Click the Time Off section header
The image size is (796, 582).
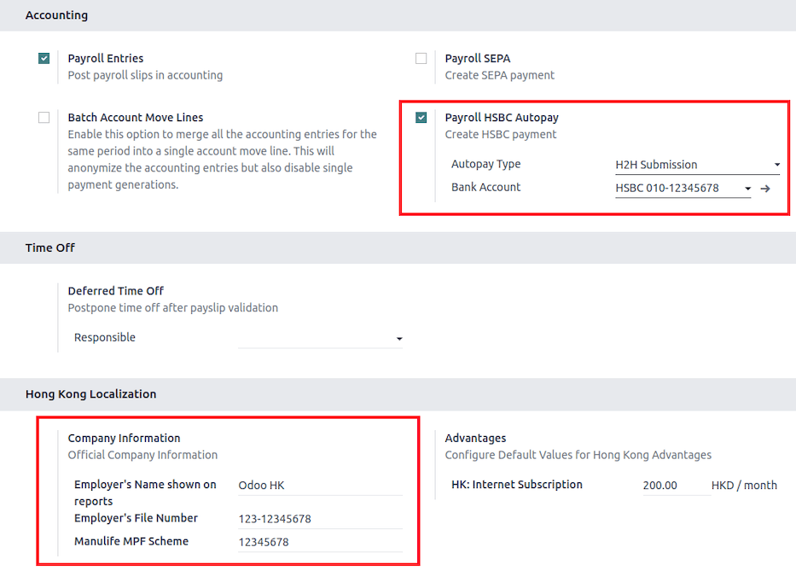[50, 247]
